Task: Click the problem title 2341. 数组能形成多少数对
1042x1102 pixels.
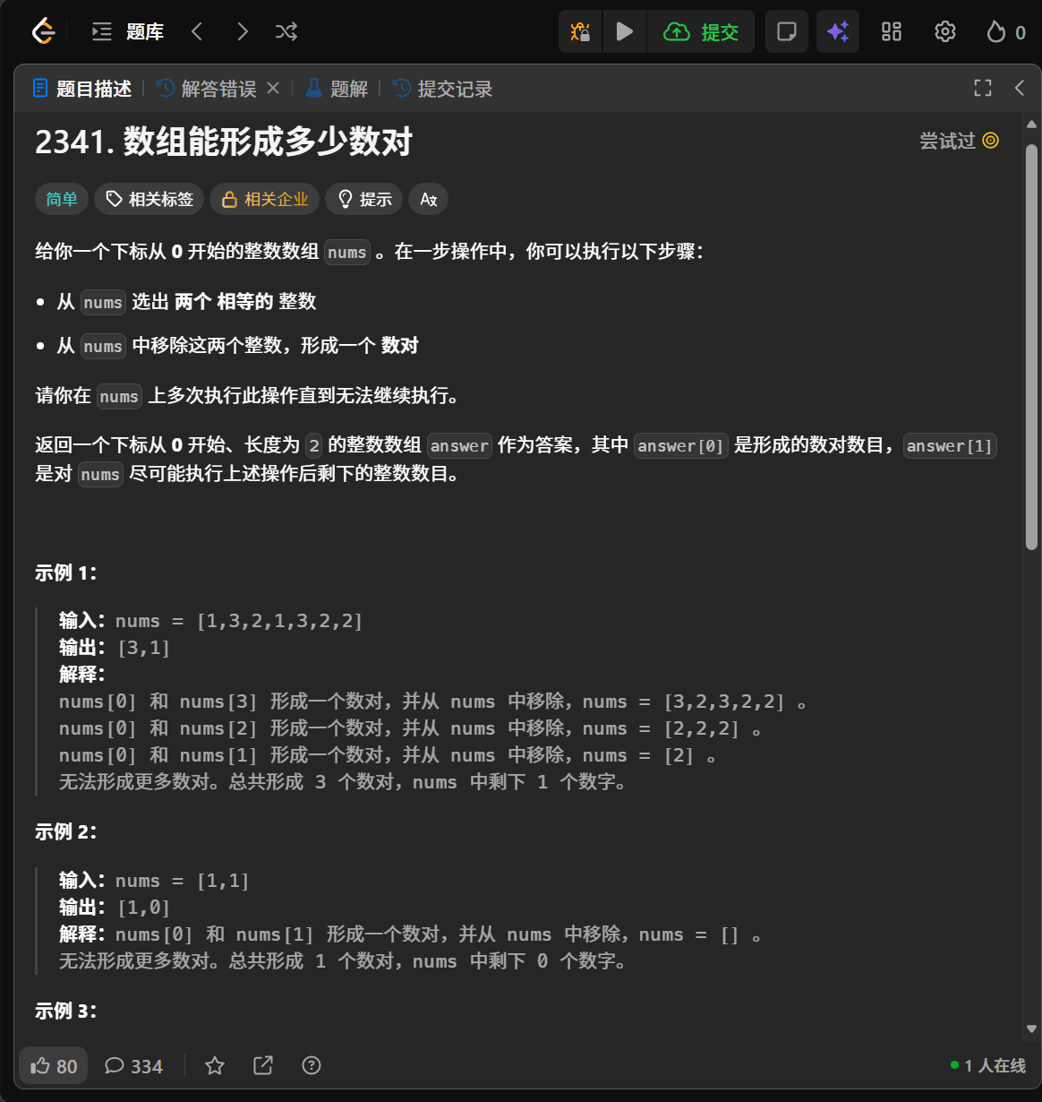Action: [x=224, y=142]
